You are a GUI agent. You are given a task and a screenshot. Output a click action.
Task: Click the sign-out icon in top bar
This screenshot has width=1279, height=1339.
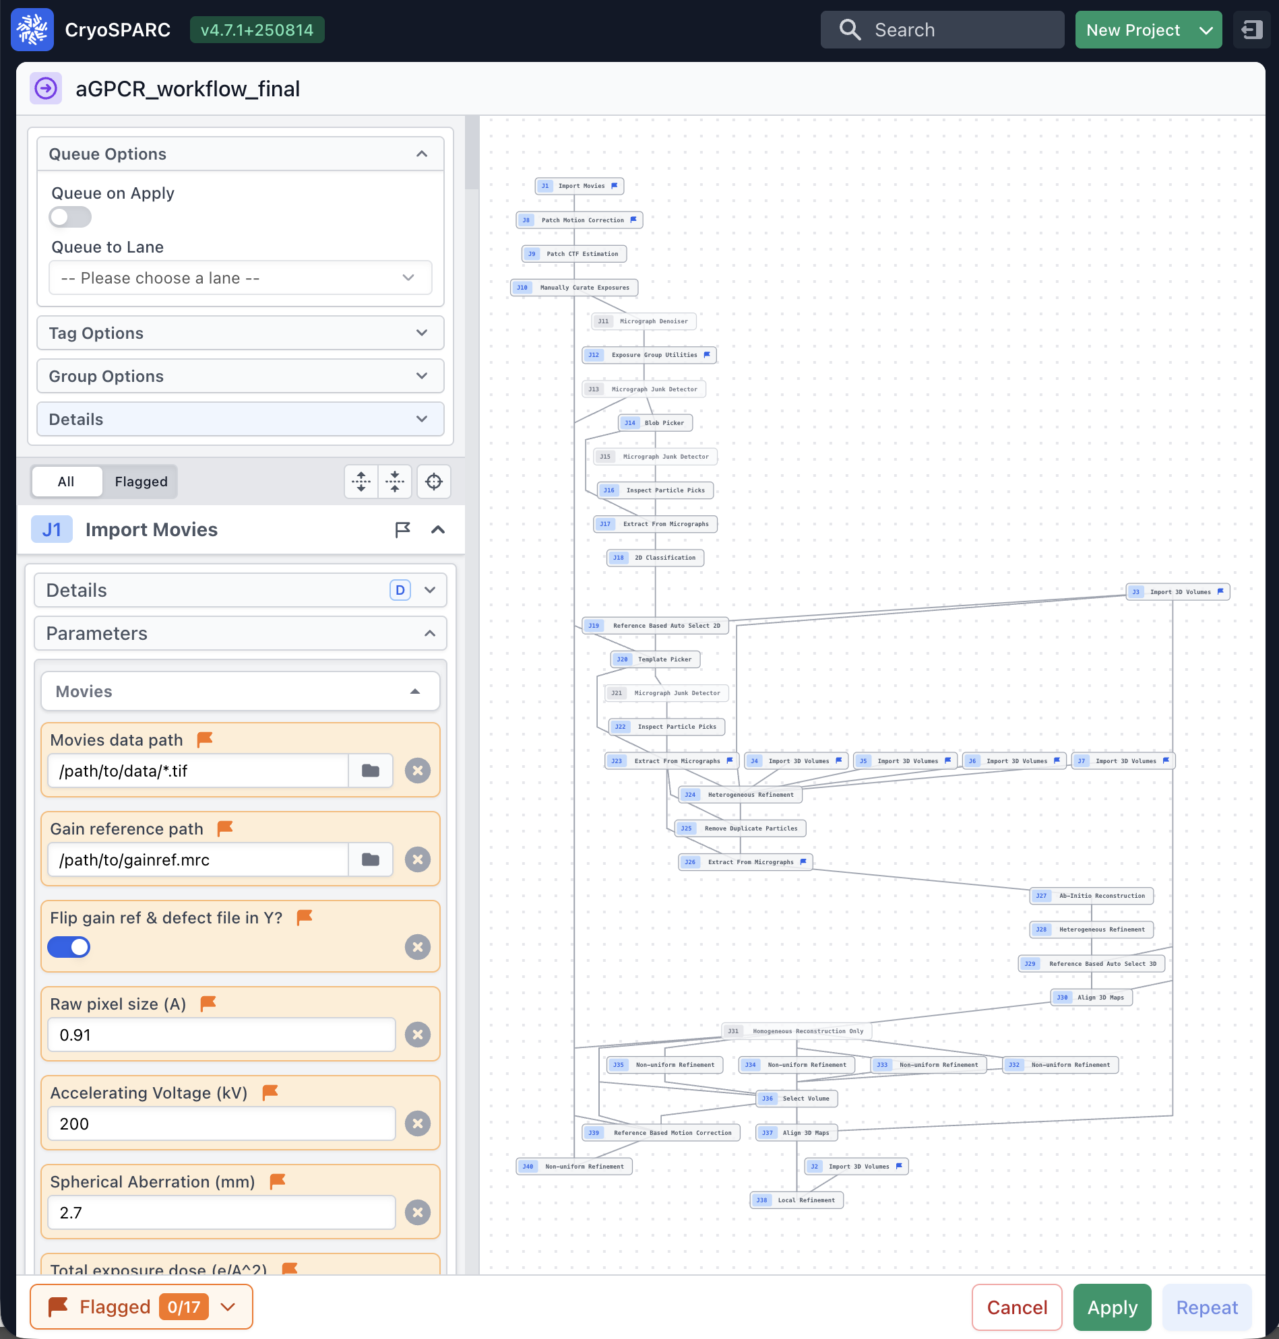(x=1252, y=30)
